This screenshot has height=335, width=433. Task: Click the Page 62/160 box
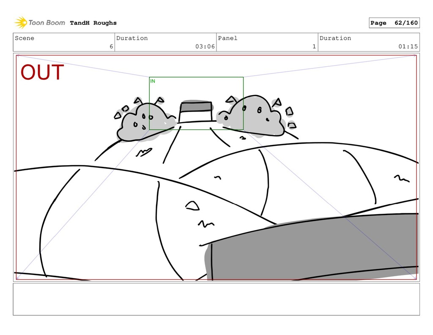[x=394, y=23]
